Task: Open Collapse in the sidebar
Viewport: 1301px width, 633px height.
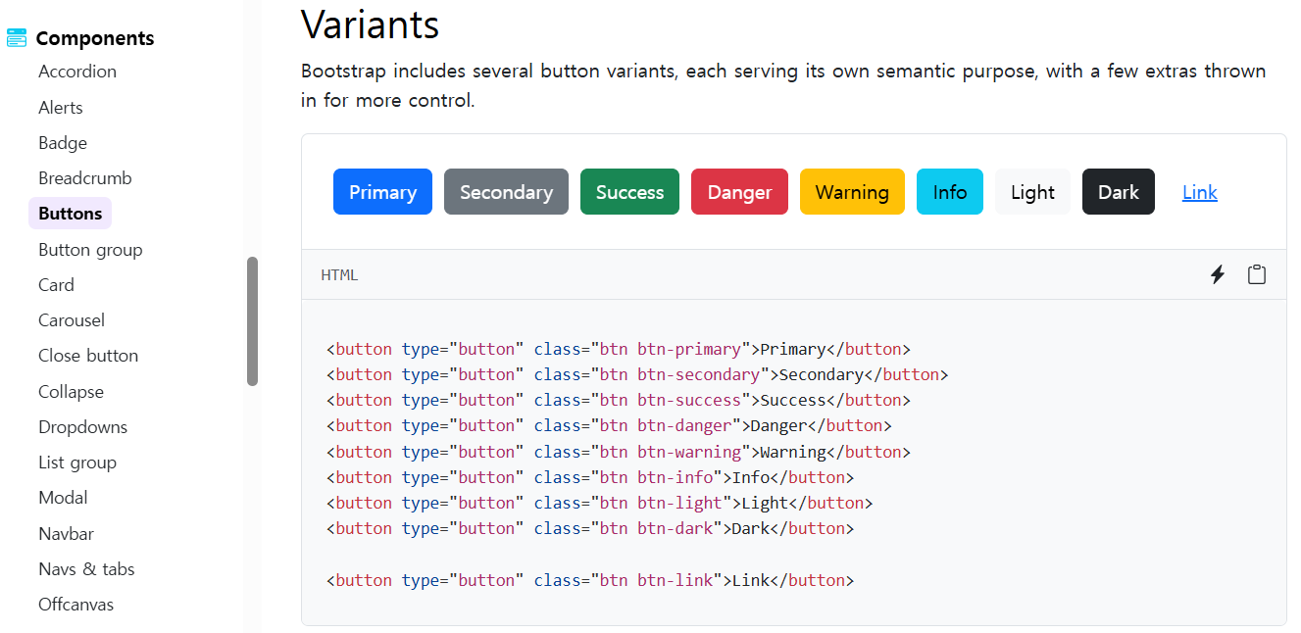Action: 71,392
